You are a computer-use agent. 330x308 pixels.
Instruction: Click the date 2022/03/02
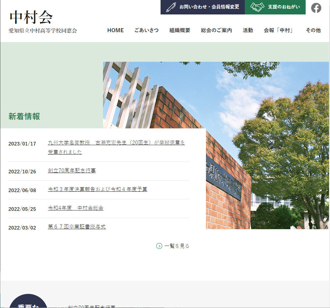[22, 228]
